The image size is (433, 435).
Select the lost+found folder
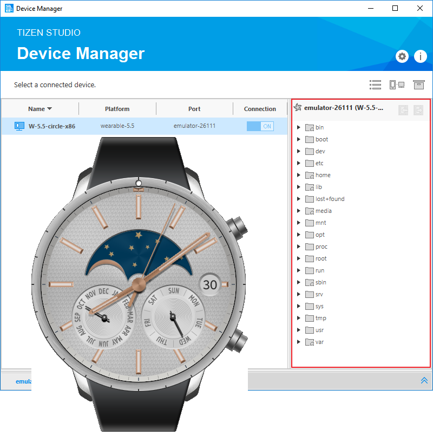pyautogui.click(x=330, y=199)
